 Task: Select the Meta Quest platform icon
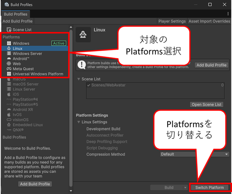pos(9,69)
